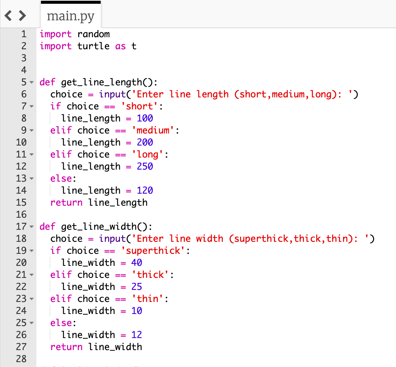Collapse the else block at line 13
The width and height of the screenshot is (396, 367).
click(32, 178)
